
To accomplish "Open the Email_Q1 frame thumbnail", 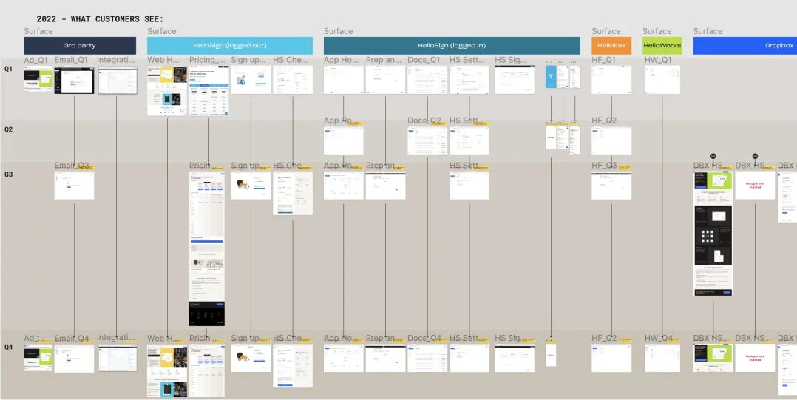I will pyautogui.click(x=74, y=81).
